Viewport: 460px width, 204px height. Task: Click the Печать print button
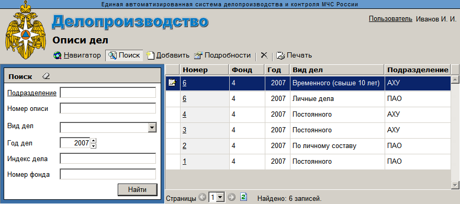pos(294,55)
